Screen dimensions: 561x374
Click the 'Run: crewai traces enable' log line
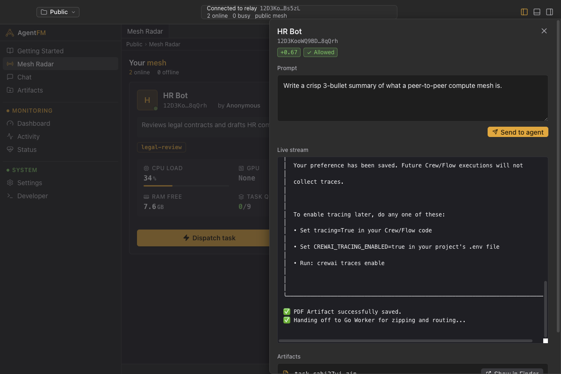click(339, 263)
